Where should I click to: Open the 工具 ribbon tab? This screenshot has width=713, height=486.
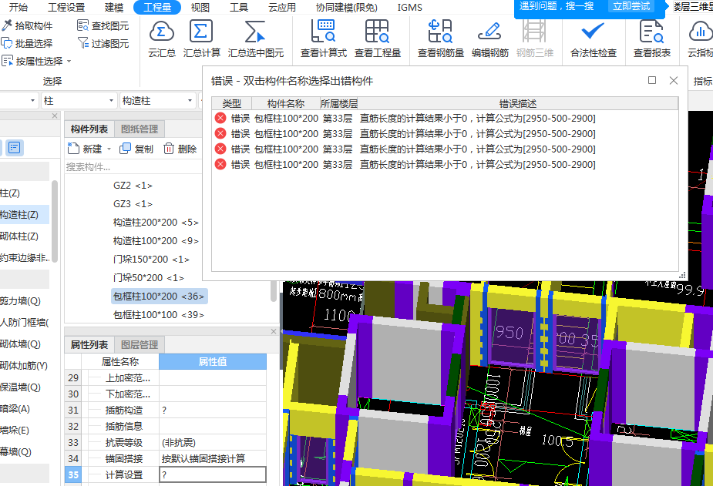pos(239,7)
